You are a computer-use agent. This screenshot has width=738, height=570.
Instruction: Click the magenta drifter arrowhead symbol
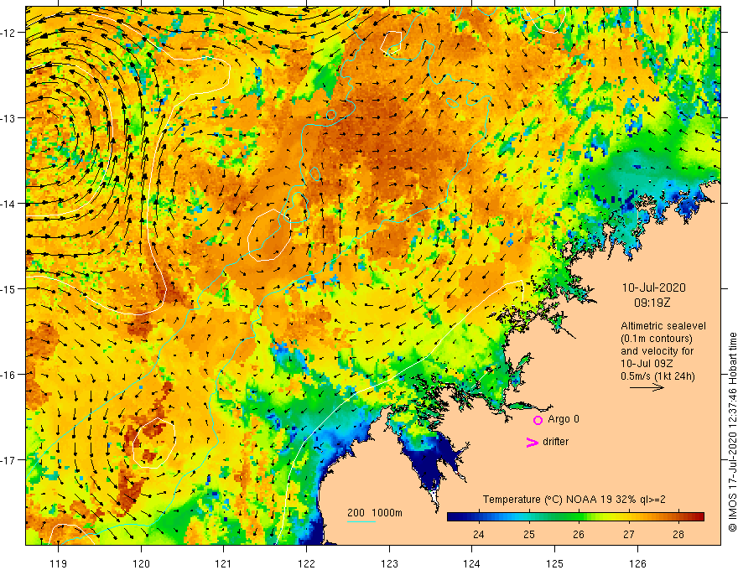pyautogui.click(x=533, y=442)
